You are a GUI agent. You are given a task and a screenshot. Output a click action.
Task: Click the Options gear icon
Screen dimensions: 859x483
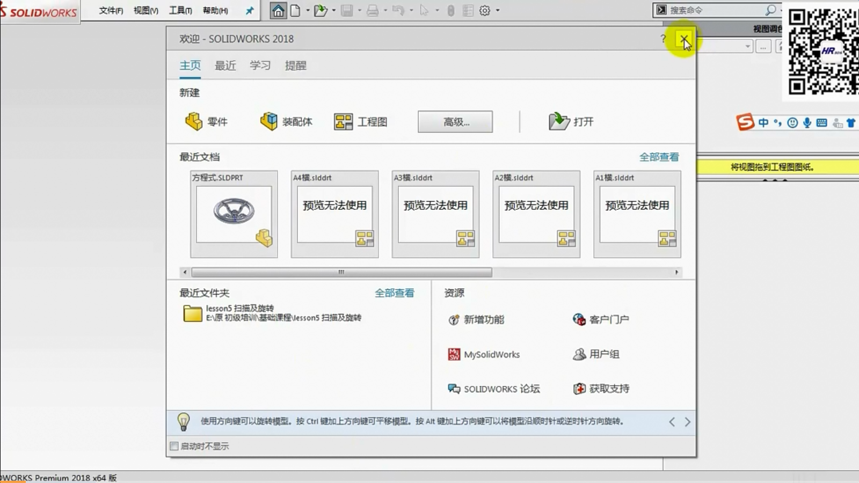pos(485,11)
